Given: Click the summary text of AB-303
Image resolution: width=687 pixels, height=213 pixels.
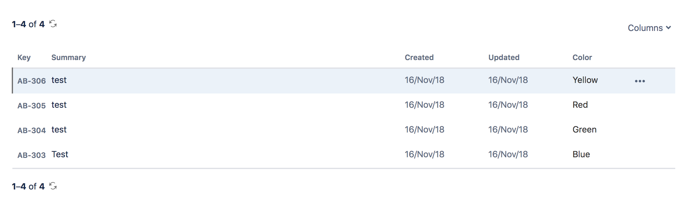Looking at the screenshot, I should pyautogui.click(x=59, y=154).
